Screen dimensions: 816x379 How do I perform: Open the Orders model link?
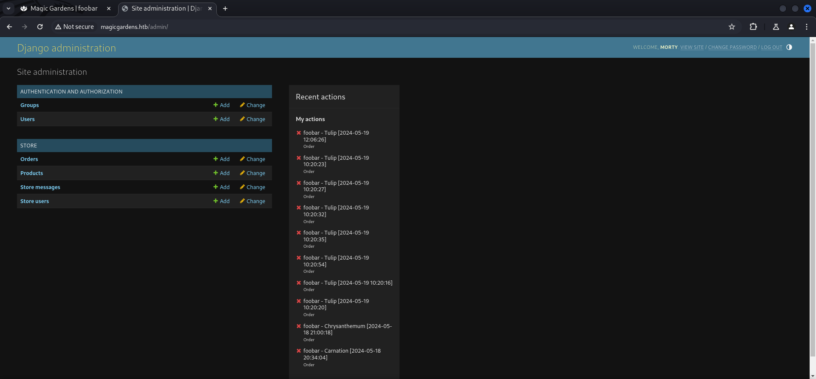point(29,159)
